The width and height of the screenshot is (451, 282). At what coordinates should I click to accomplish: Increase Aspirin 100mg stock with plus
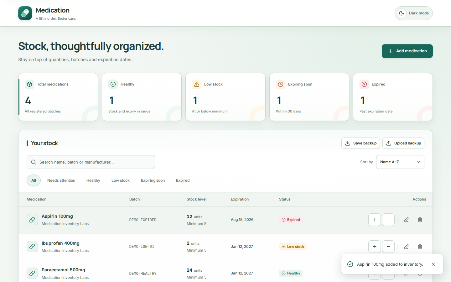click(x=375, y=220)
